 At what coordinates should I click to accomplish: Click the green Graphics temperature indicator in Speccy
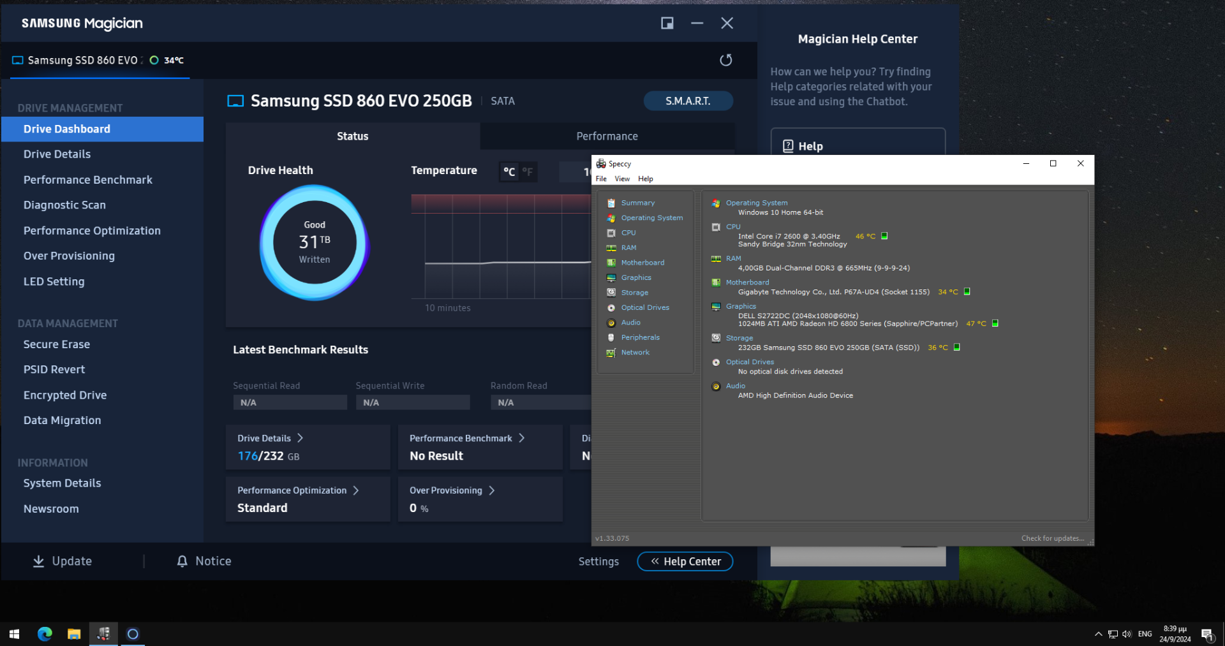click(995, 323)
